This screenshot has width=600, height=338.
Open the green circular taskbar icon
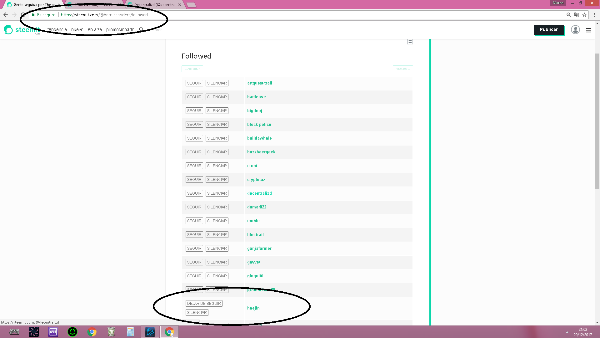pos(72,332)
